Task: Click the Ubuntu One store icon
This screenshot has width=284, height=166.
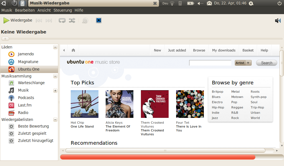Action: pyautogui.click(x=11, y=69)
